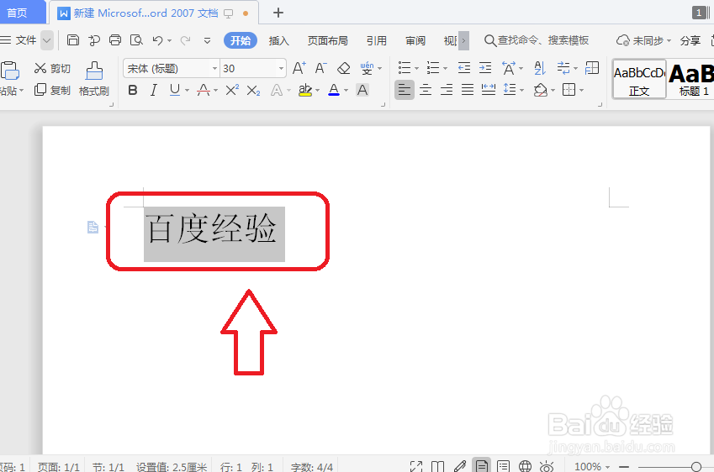The width and height of the screenshot is (714, 472).
Task: Click the Print icon
Action: [115, 40]
